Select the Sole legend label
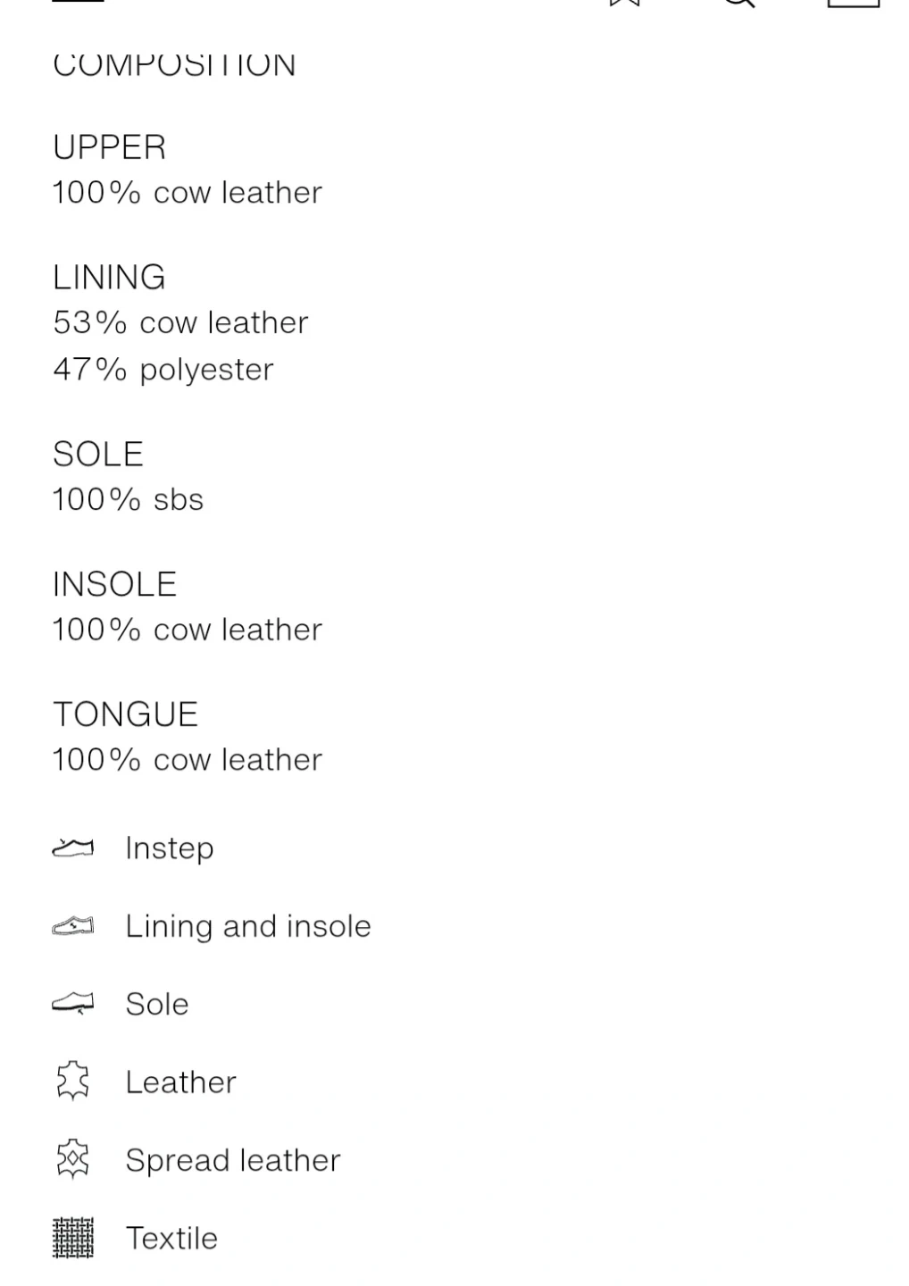 (x=157, y=1005)
